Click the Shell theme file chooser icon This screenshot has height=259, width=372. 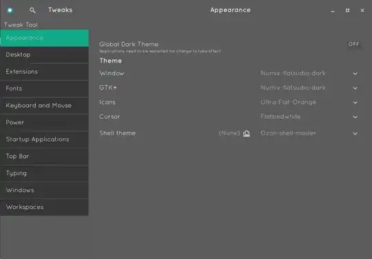click(x=247, y=133)
